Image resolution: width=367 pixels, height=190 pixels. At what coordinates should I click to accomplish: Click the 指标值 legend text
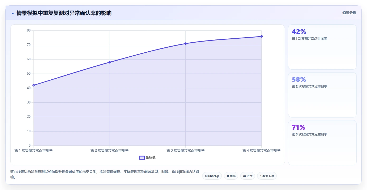(x=151, y=157)
